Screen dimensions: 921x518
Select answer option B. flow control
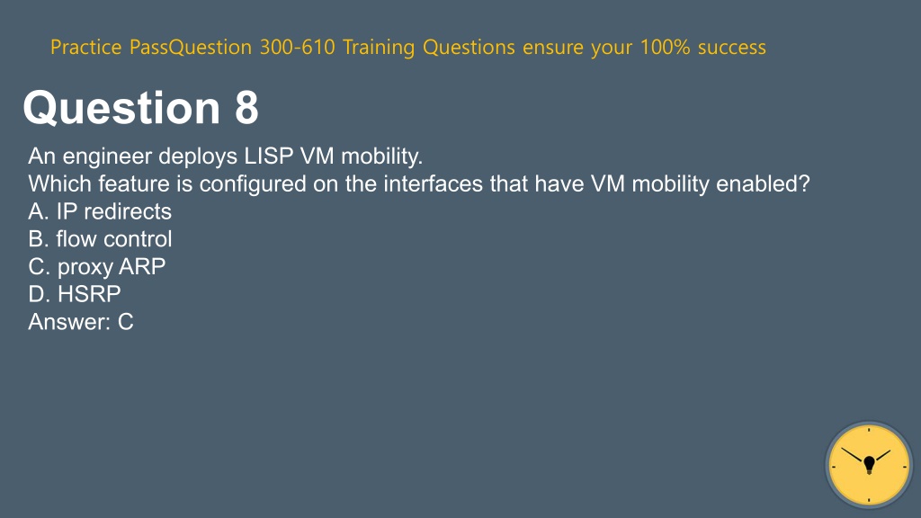coord(100,239)
